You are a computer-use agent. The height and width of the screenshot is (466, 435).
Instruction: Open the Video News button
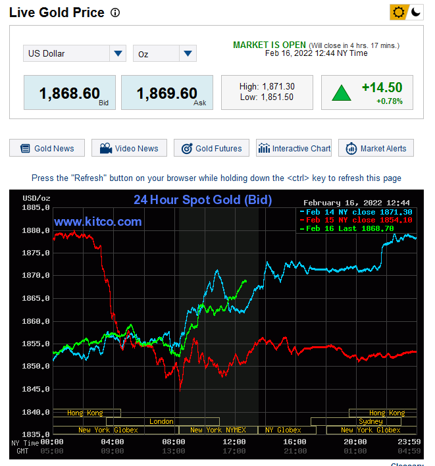click(129, 148)
